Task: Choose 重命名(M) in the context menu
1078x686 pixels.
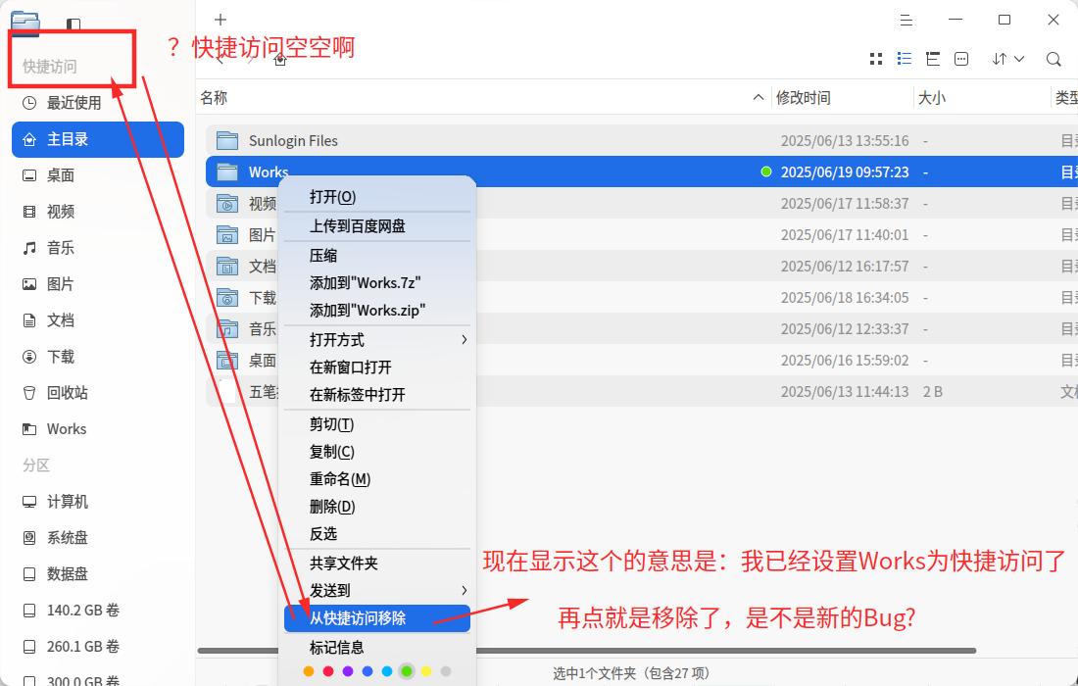Action: pyautogui.click(x=376, y=479)
